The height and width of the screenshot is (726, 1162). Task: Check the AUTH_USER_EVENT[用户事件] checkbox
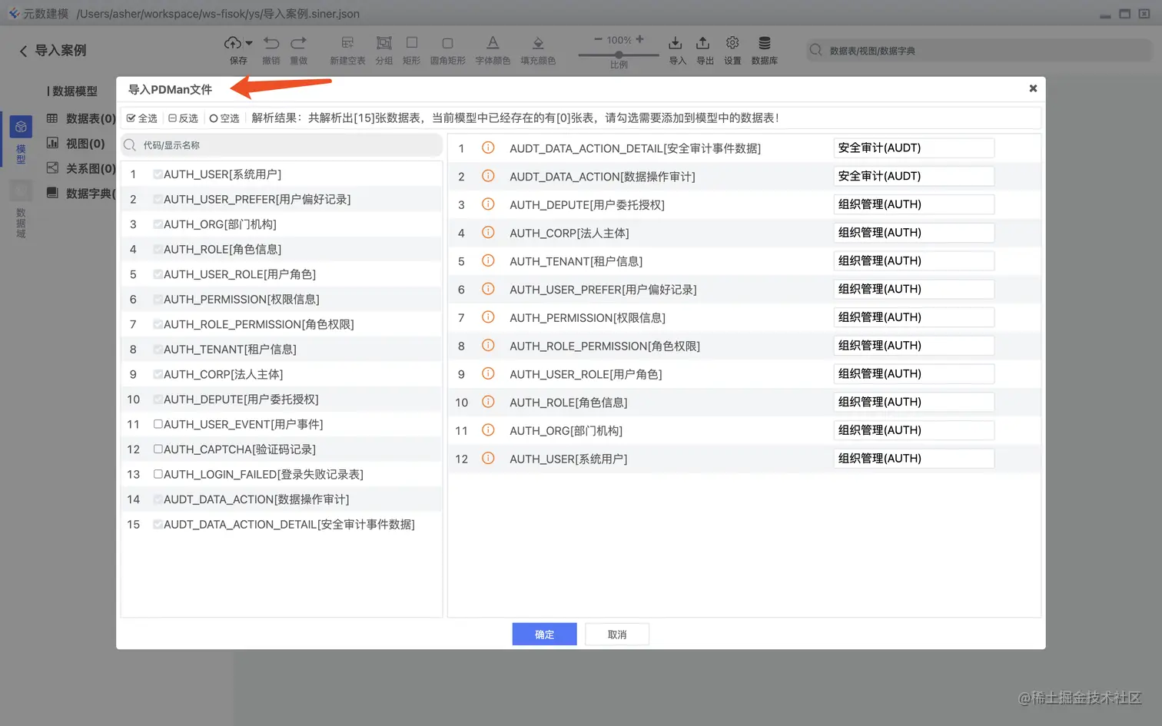tap(158, 424)
